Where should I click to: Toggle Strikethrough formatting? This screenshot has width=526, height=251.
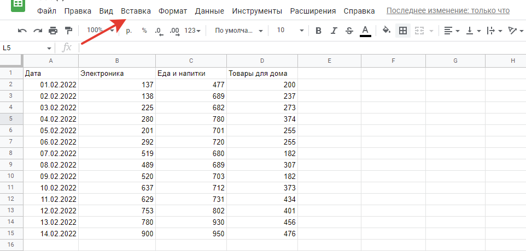pos(349,31)
